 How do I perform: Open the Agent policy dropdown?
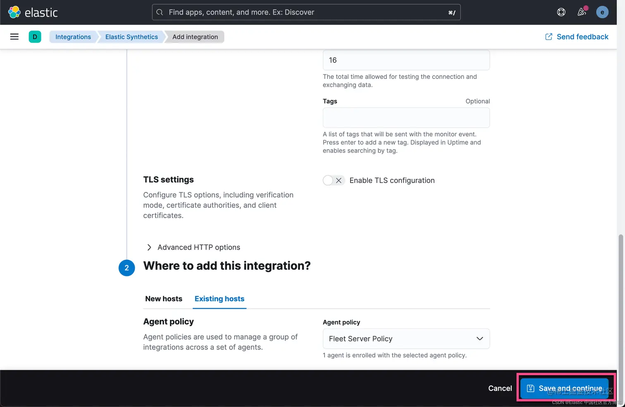(x=406, y=339)
